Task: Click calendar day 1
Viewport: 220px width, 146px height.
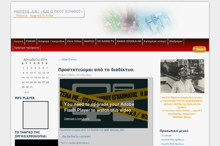Action: point(23,68)
